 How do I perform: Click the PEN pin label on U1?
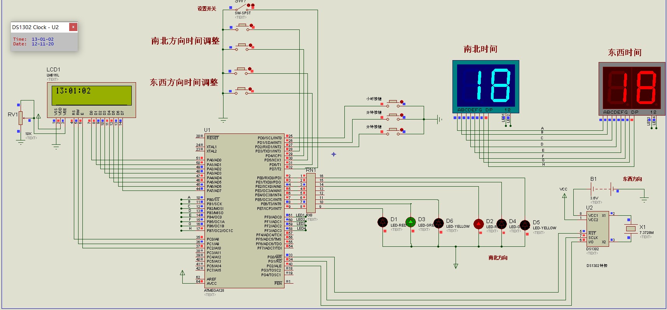pos(278,284)
